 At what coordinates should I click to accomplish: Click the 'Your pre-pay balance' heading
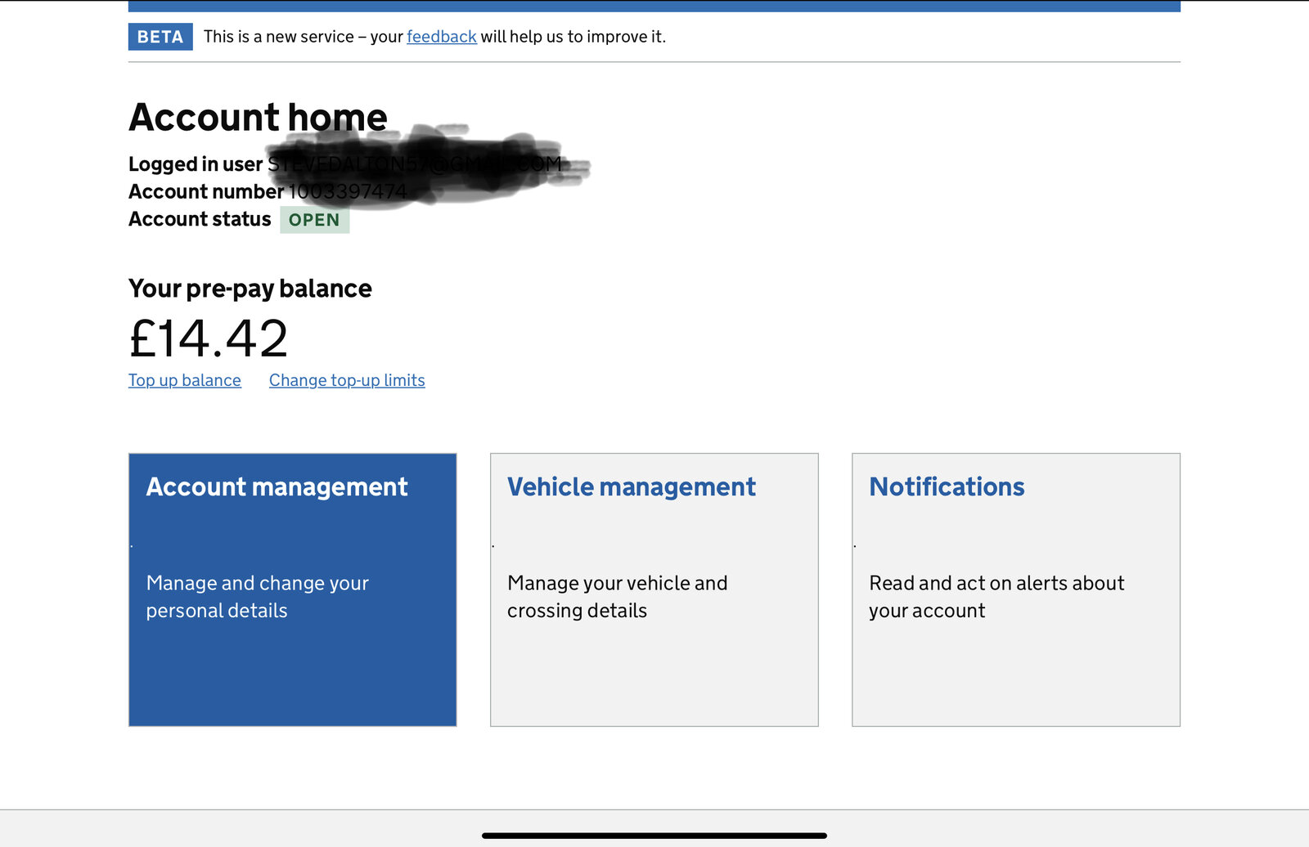pyautogui.click(x=250, y=289)
